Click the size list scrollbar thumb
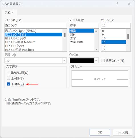Viewport: 135px width, 138px height. click(x=128, y=36)
